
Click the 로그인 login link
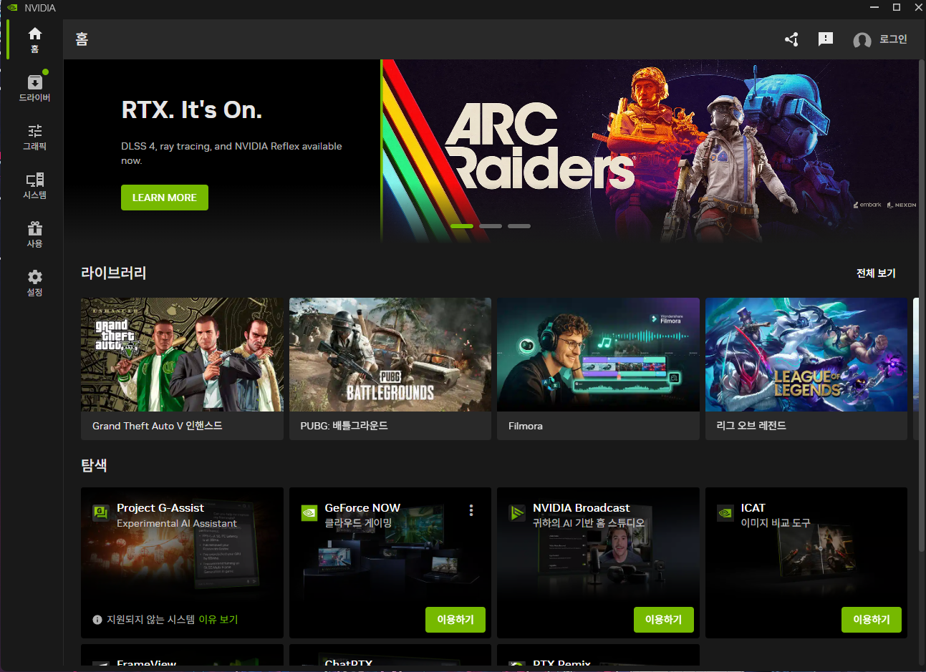point(893,39)
